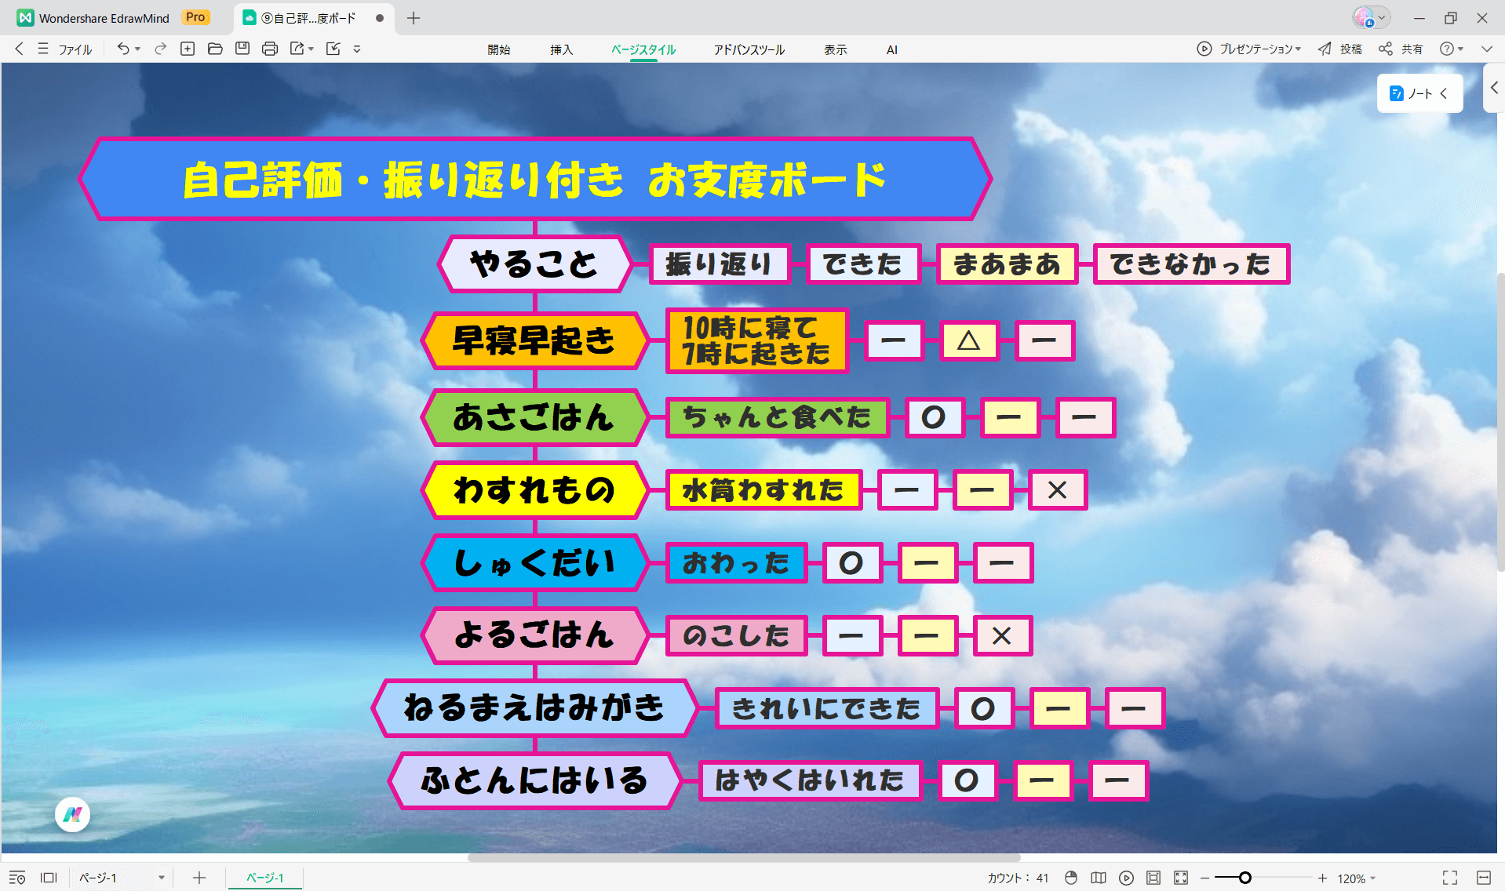Image resolution: width=1505 pixels, height=891 pixels.
Task: Create new document via the plus icon
Action: 188,49
